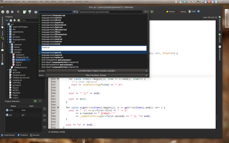The image size is (229, 143).
Task: Click the quick open search field
Action: pos(55,12)
